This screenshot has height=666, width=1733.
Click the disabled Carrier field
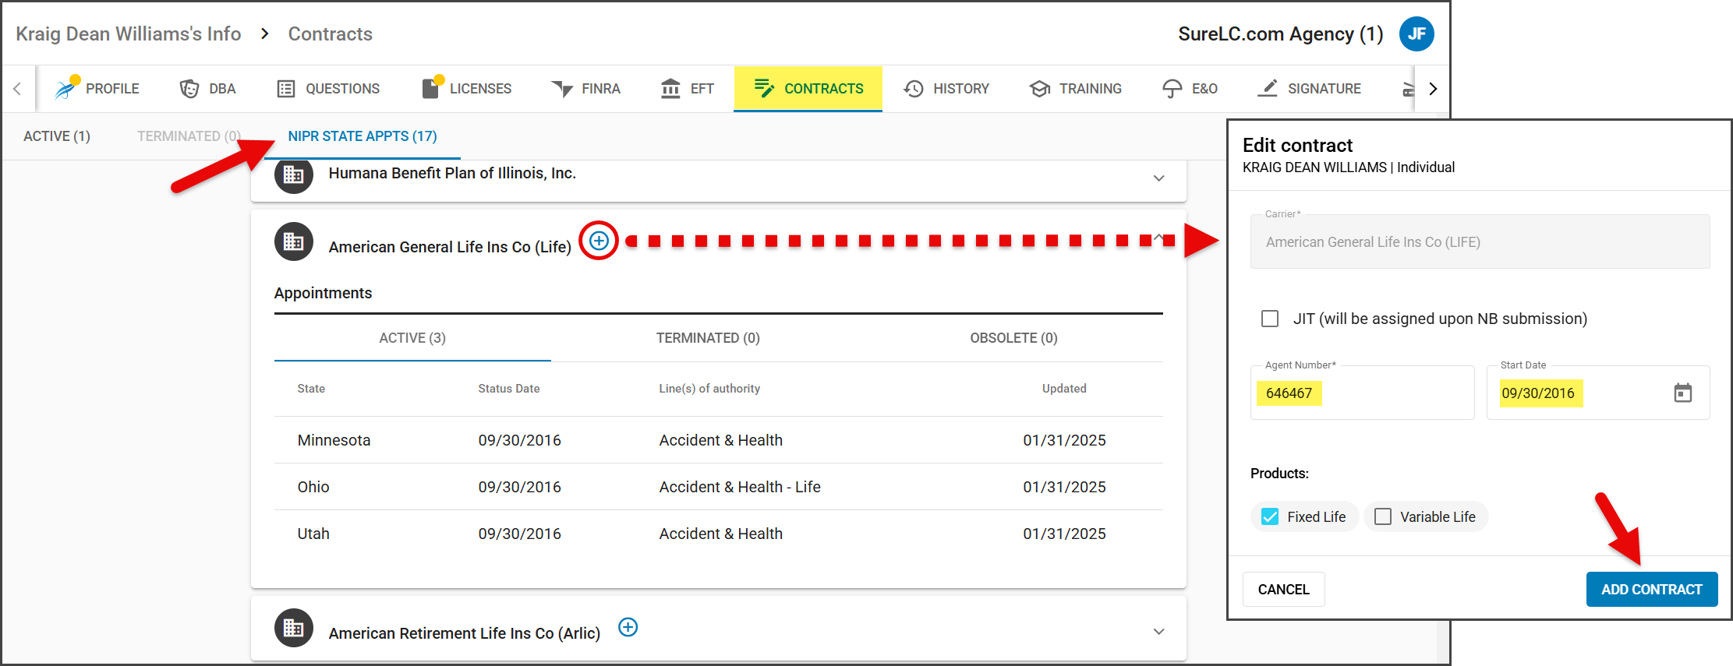pos(1480,241)
